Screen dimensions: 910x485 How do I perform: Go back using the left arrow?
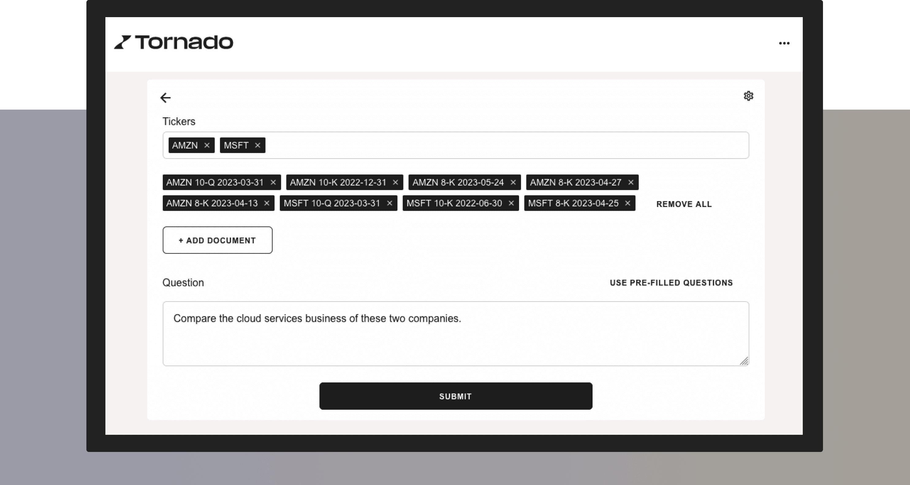[x=165, y=98]
